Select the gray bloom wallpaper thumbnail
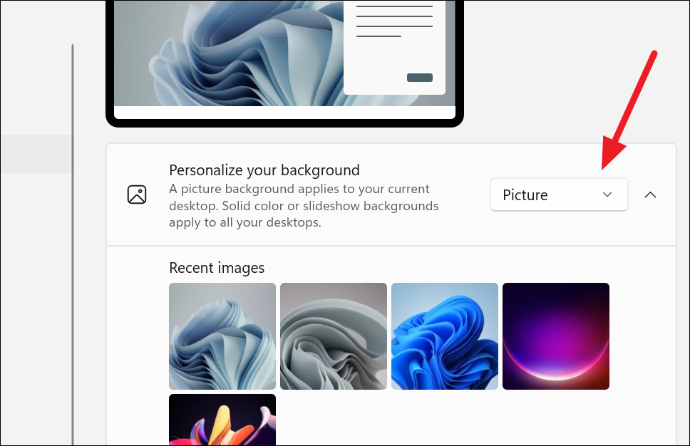The width and height of the screenshot is (690, 446). 334,336
